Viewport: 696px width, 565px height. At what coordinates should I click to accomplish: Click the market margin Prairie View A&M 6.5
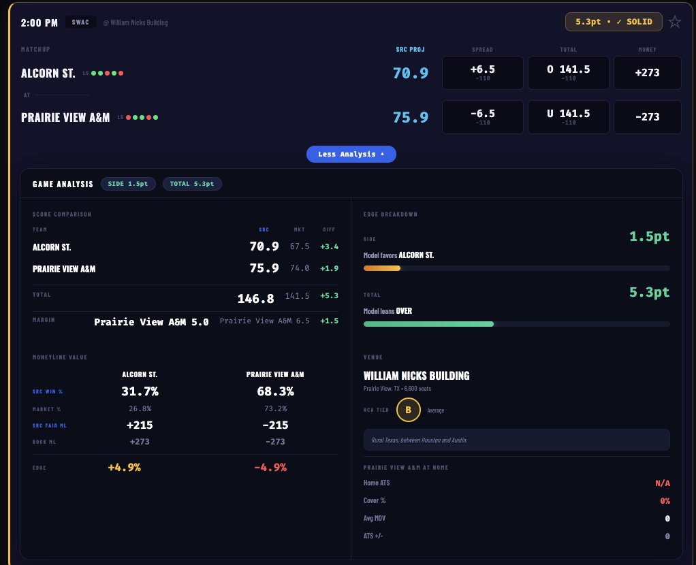264,321
